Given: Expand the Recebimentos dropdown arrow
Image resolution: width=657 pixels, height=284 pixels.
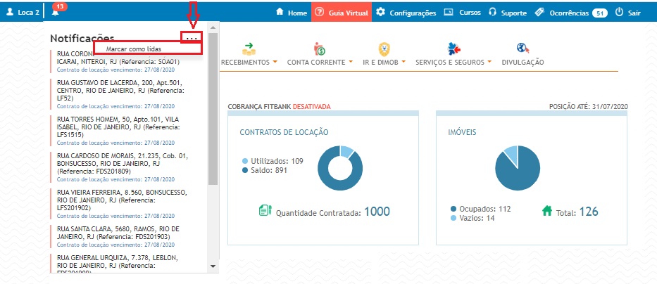Looking at the screenshot, I should click(275, 62).
